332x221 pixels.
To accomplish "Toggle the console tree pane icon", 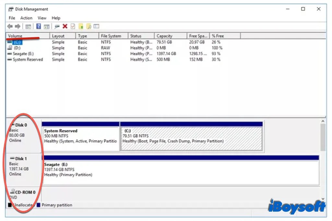I will (29, 26).
